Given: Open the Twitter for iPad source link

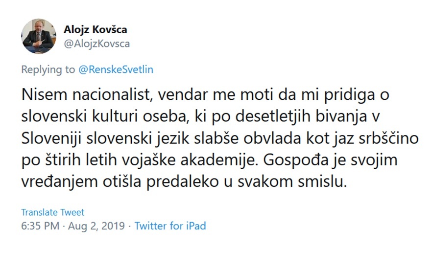Looking at the screenshot, I should pyautogui.click(x=170, y=226).
